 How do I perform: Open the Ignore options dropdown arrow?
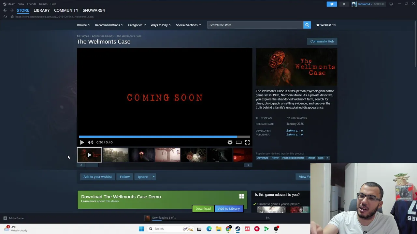[153, 177]
